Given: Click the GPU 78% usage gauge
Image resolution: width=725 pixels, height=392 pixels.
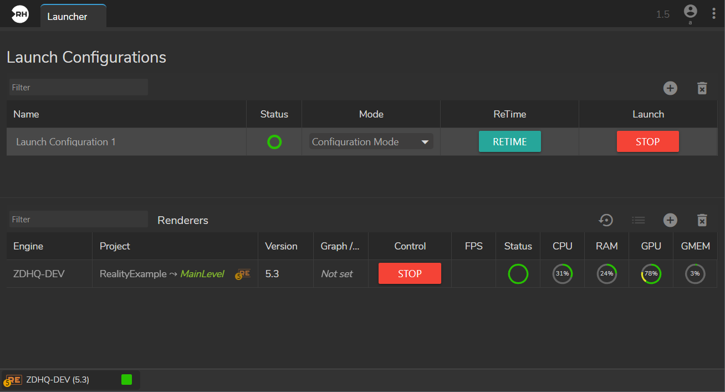Looking at the screenshot, I should click(x=651, y=274).
